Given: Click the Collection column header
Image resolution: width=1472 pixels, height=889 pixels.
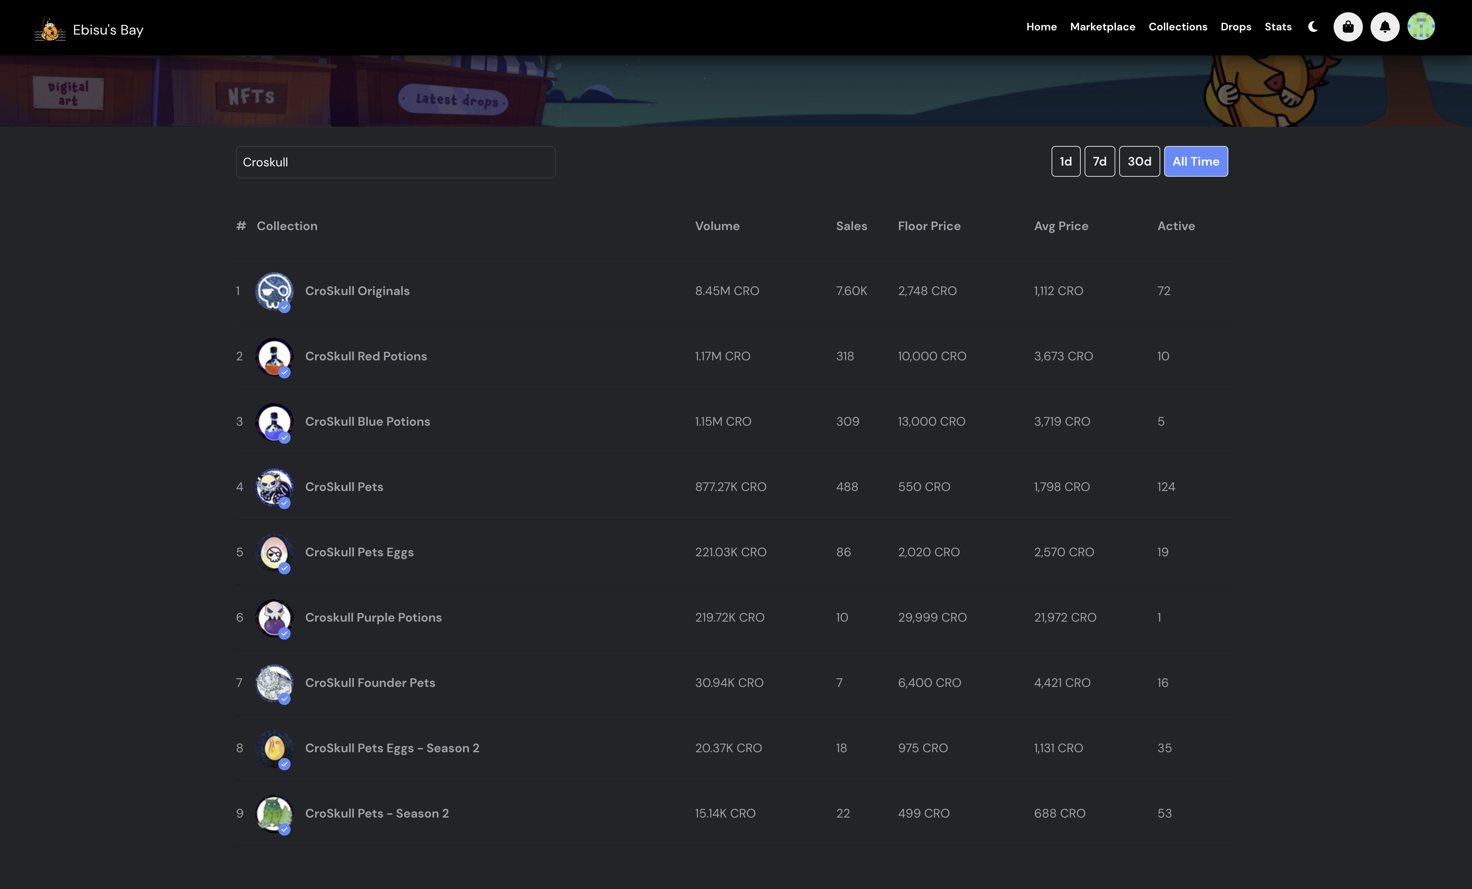Looking at the screenshot, I should click(287, 226).
